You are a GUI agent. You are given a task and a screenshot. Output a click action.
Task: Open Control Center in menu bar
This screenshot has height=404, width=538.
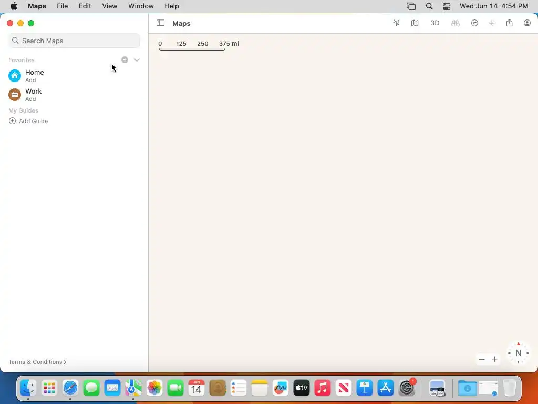pos(447,6)
